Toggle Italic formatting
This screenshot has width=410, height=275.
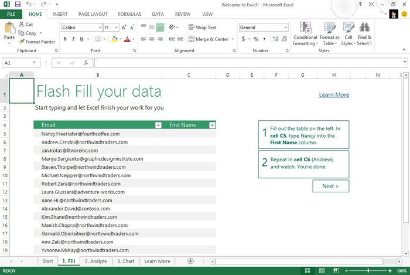pos(74,39)
